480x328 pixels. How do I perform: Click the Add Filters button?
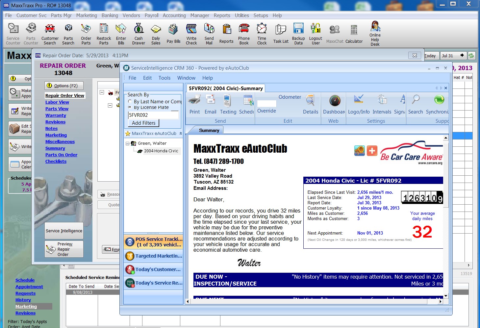[x=143, y=123]
